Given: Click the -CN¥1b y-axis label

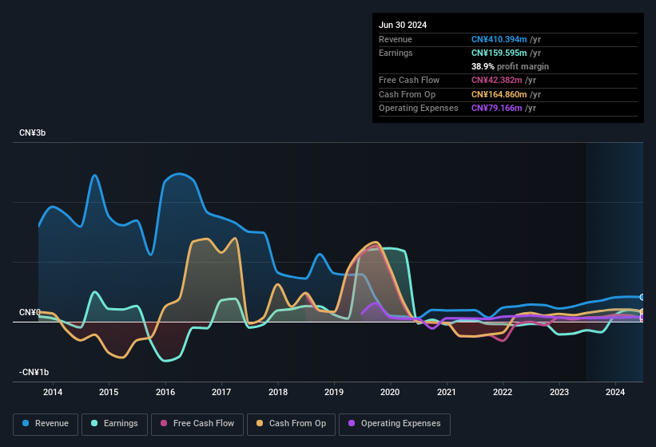Looking at the screenshot, I should (34, 372).
